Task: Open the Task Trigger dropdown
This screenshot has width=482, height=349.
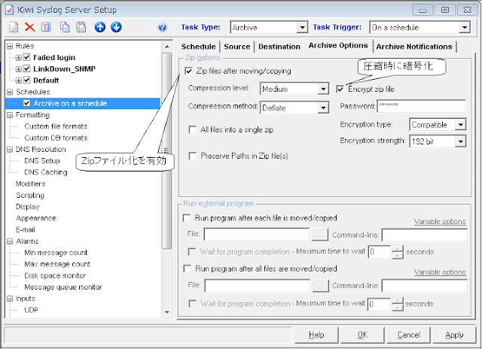Action: (x=465, y=28)
